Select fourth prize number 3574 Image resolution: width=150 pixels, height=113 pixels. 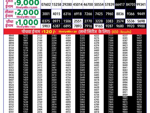pyautogui.click(x=120, y=21)
